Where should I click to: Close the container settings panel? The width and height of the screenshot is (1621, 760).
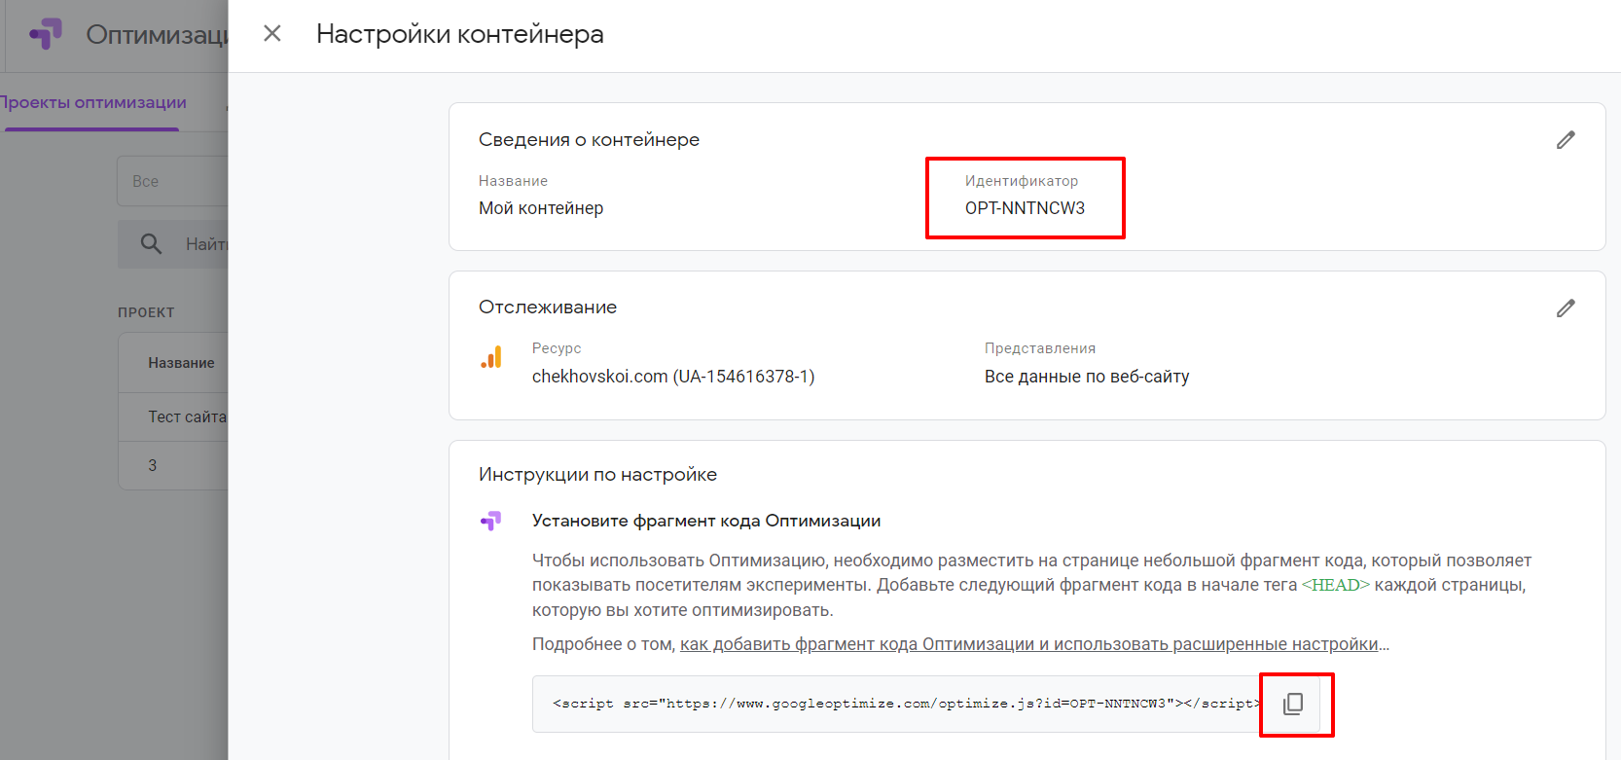pyautogui.click(x=272, y=34)
